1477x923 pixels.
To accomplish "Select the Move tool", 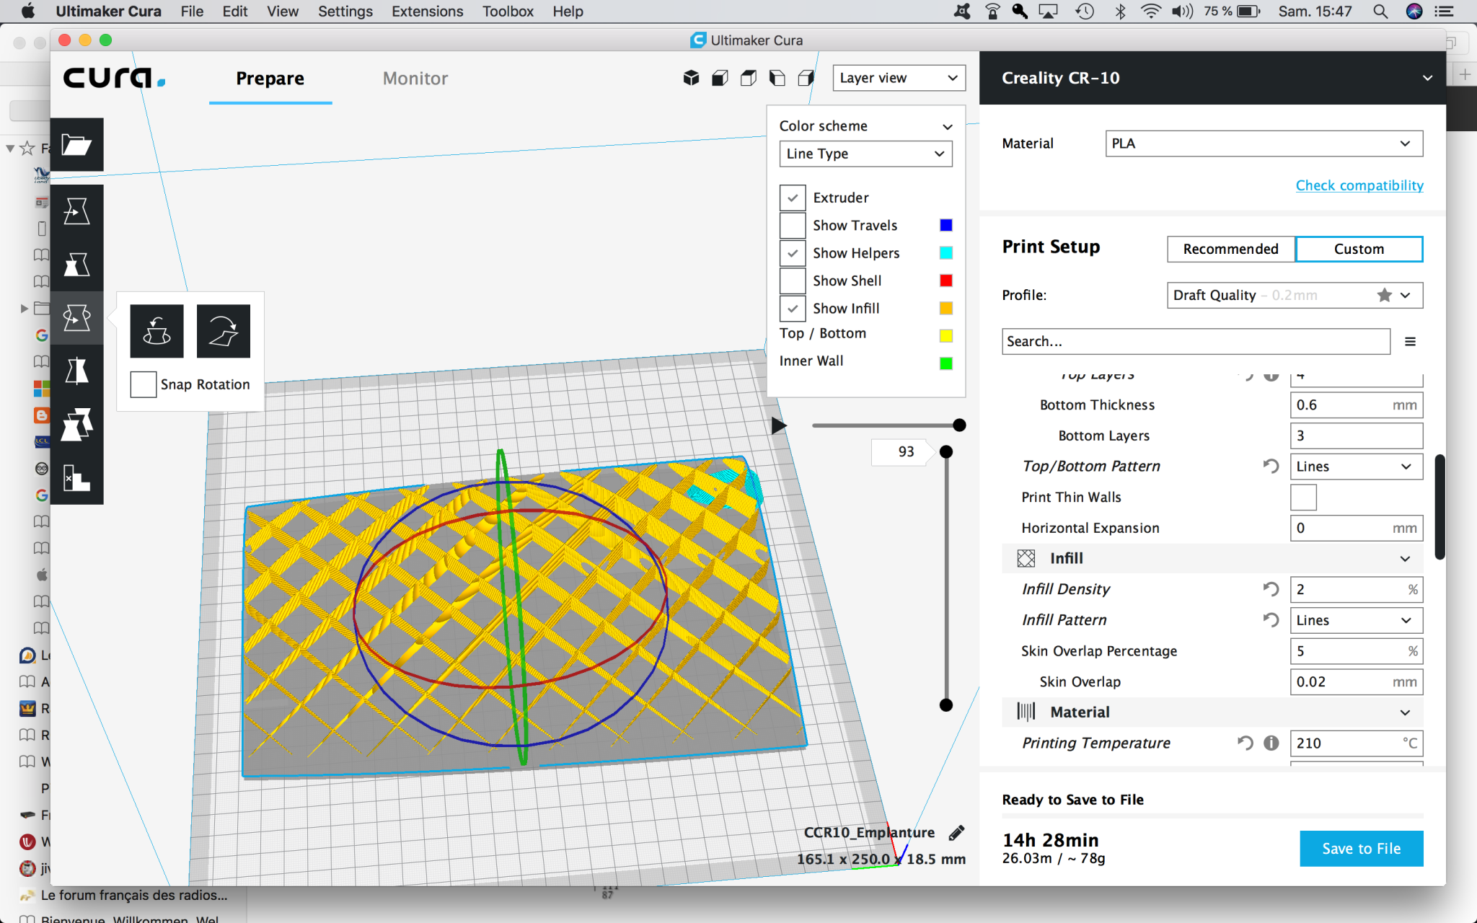I will [76, 211].
